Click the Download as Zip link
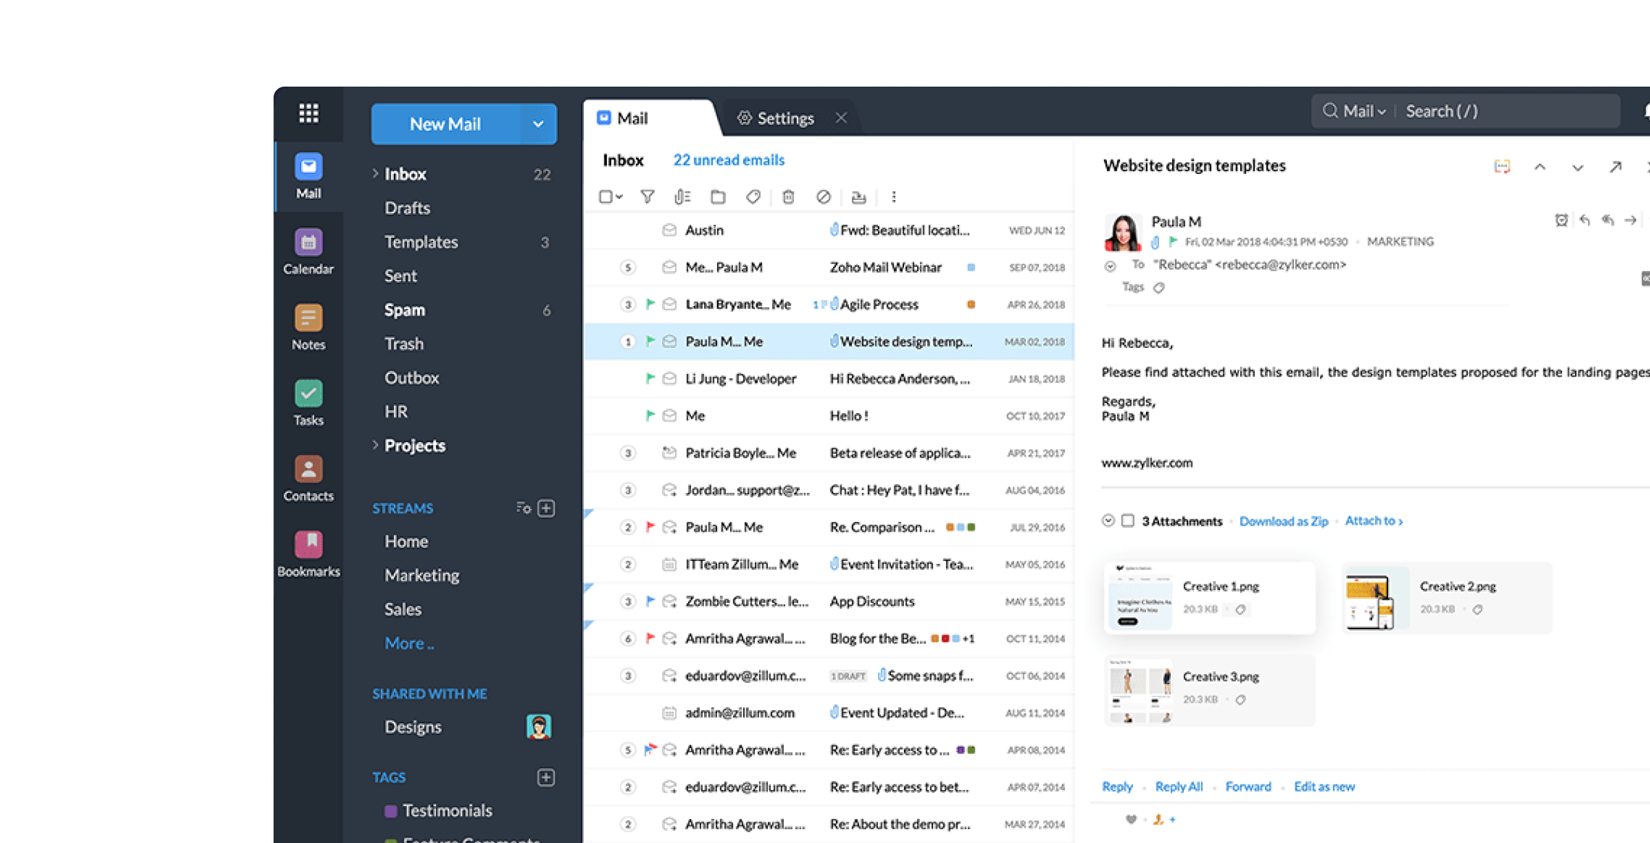Screen dimensions: 1650x843 click(x=1283, y=521)
